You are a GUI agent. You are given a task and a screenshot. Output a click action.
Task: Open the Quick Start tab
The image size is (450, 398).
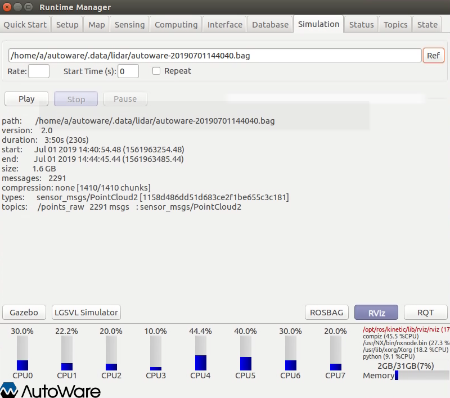pos(25,25)
